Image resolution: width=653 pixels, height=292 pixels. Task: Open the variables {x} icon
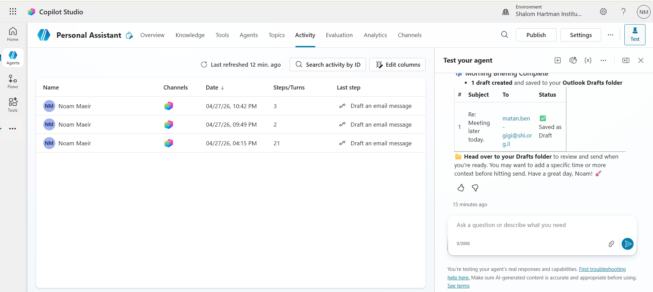pos(588,60)
